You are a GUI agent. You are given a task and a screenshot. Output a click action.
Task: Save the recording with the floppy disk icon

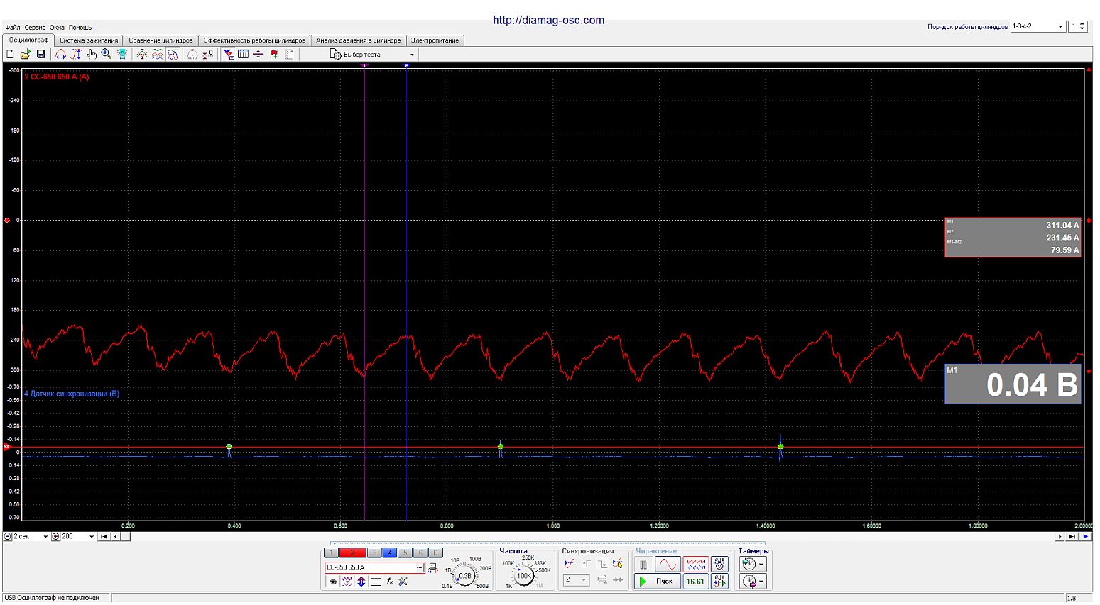[x=40, y=54]
